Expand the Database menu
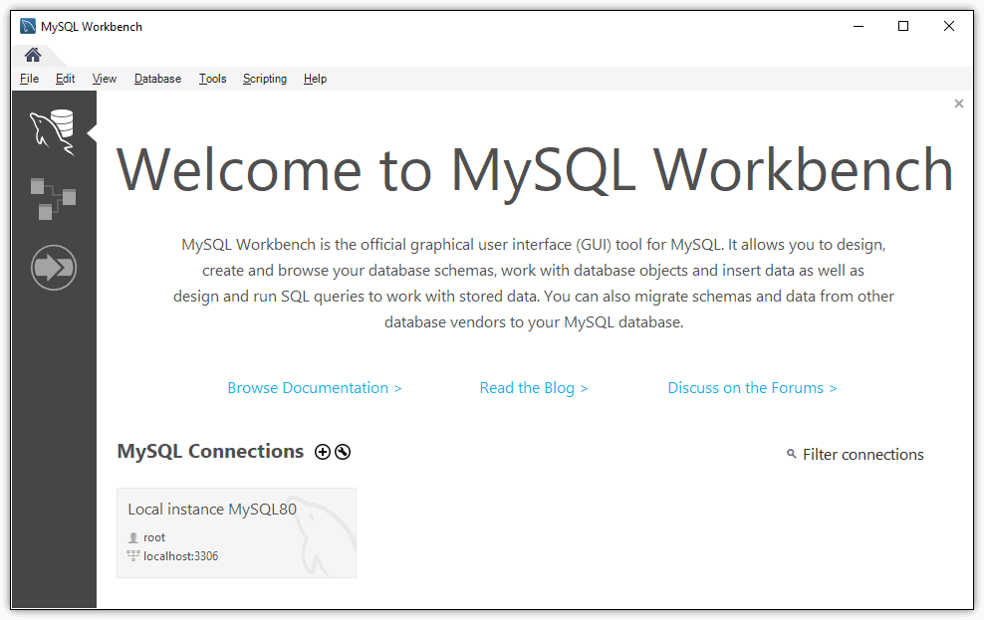Viewport: 984px width, 620px height. click(157, 79)
